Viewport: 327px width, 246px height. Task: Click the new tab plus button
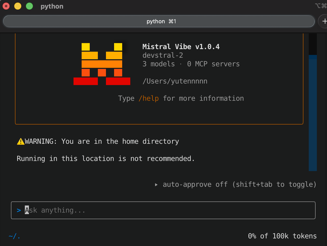pyautogui.click(x=323, y=21)
